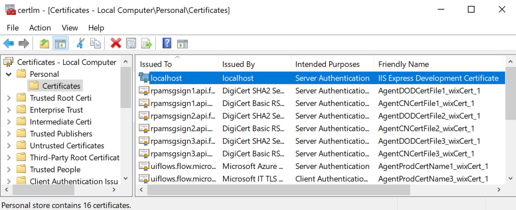Click certificate icon for AgentDODCertFile1_wixCert_1 row

(x=144, y=91)
